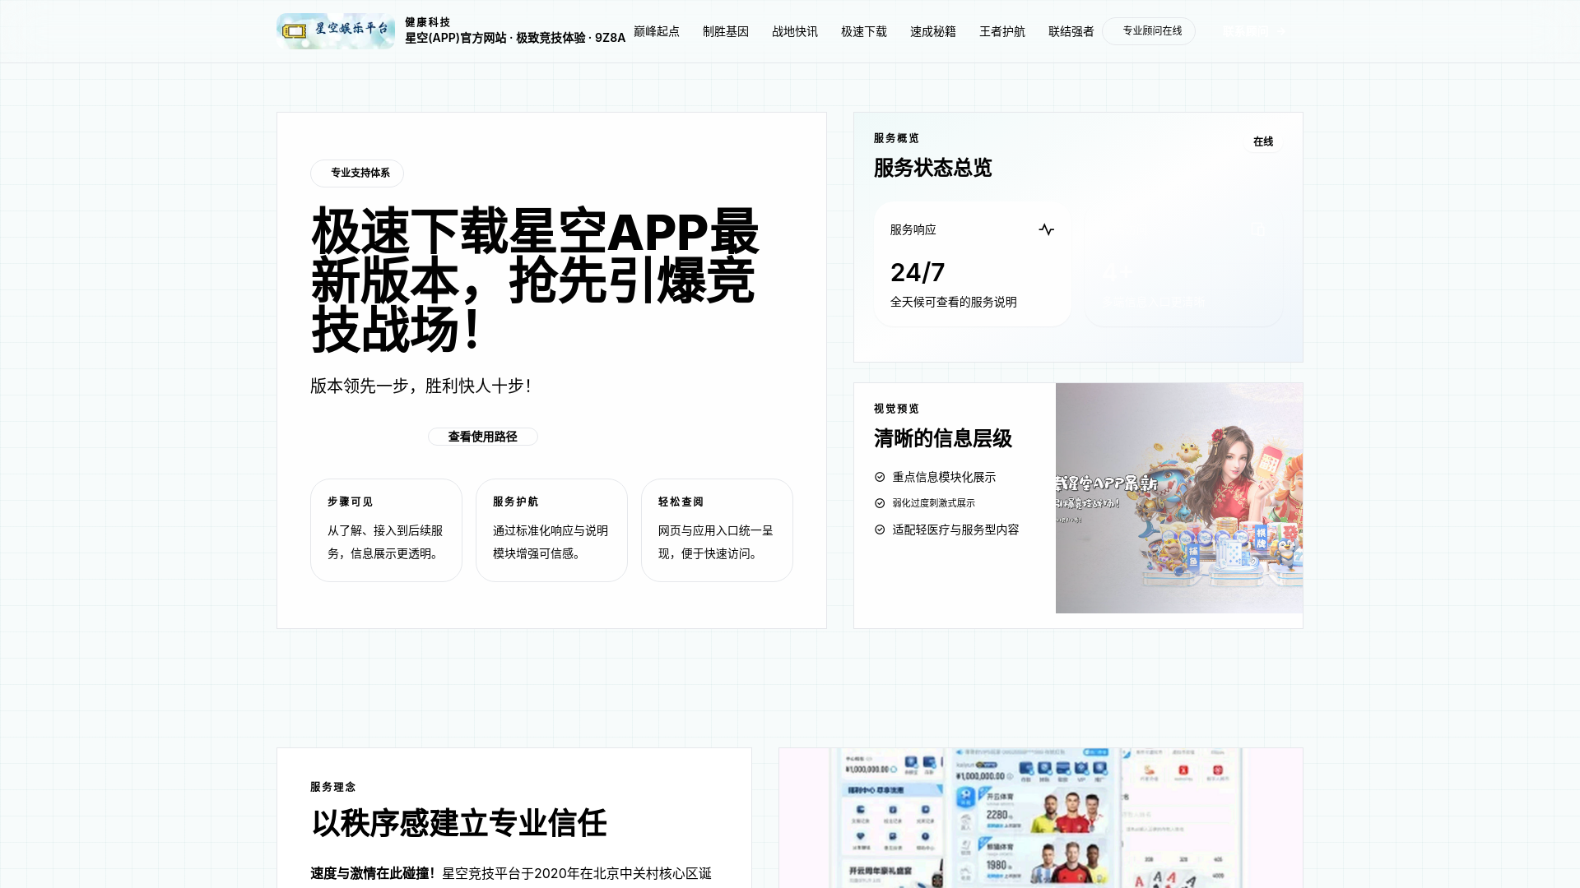The height and width of the screenshot is (888, 1580).
Task: Open the 速成秘籍 navigation link
Action: 933,31
